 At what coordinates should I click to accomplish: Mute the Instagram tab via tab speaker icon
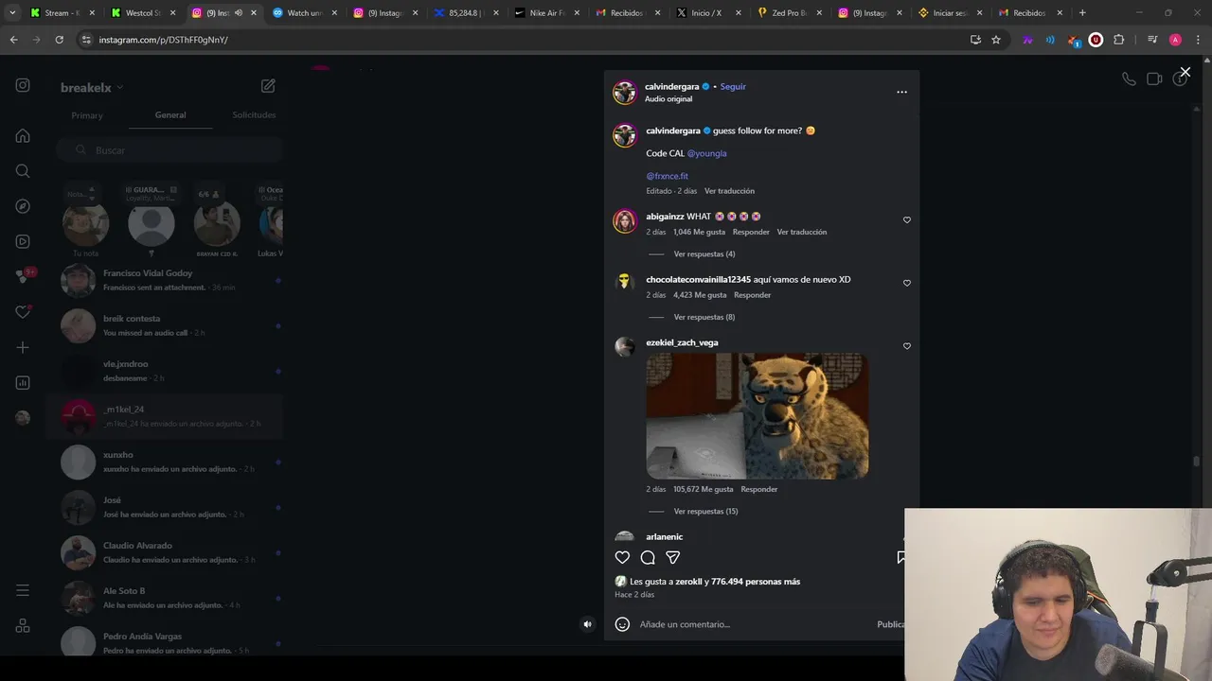(x=238, y=13)
